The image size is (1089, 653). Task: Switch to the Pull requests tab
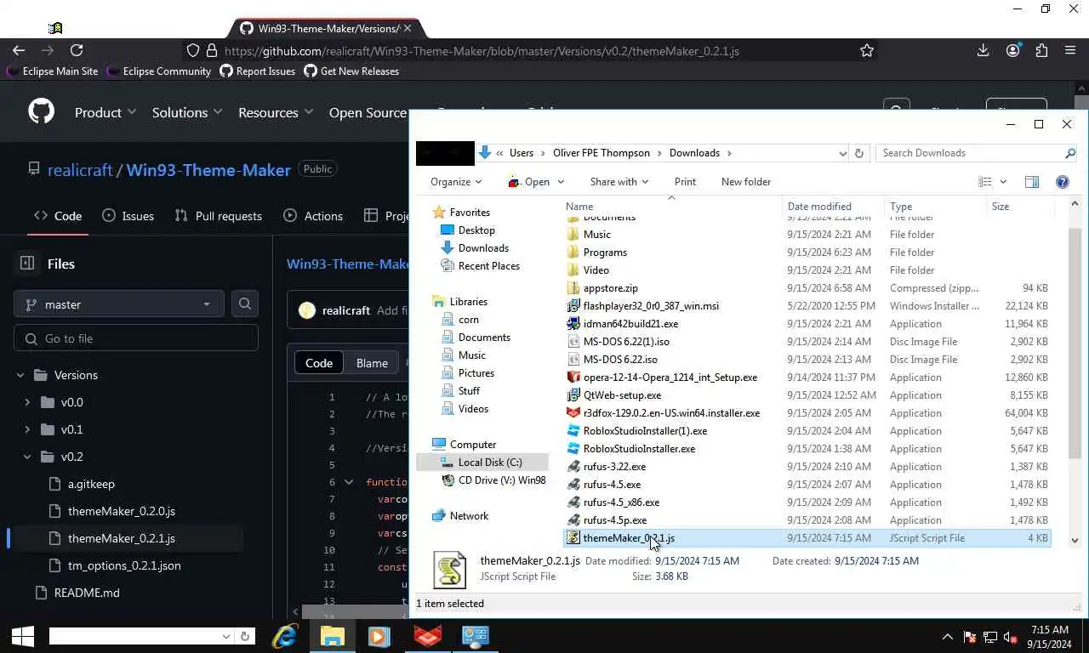coord(219,216)
